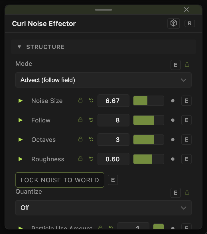Click the randomize dice icon in header
The width and height of the screenshot is (207, 234).
(x=174, y=23)
